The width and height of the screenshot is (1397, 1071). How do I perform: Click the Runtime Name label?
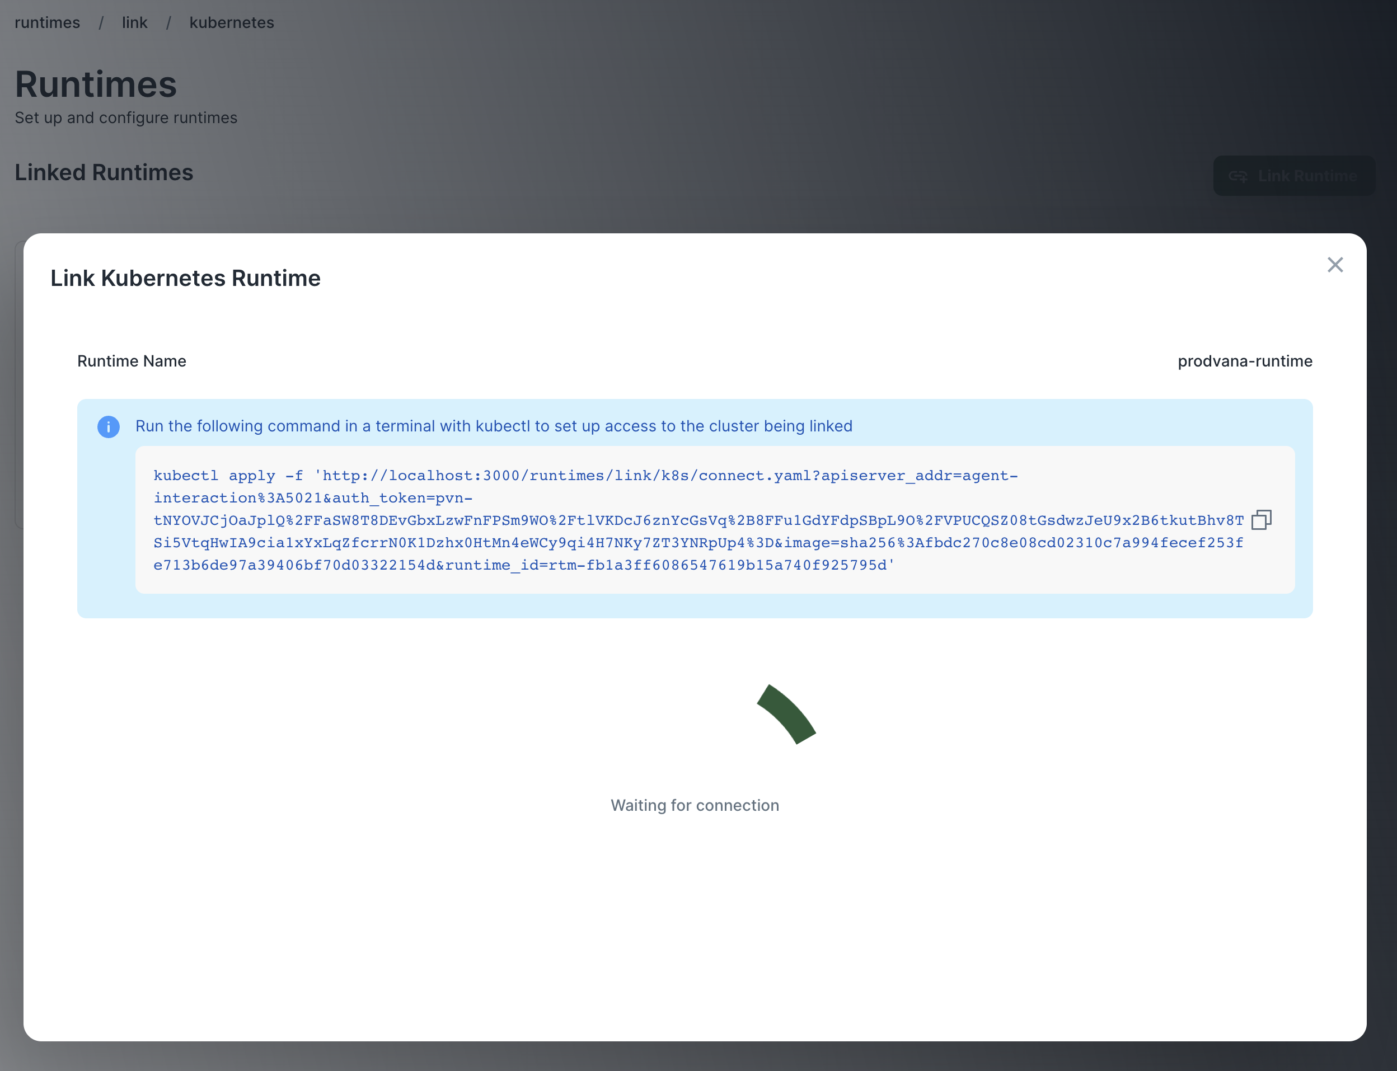(132, 361)
